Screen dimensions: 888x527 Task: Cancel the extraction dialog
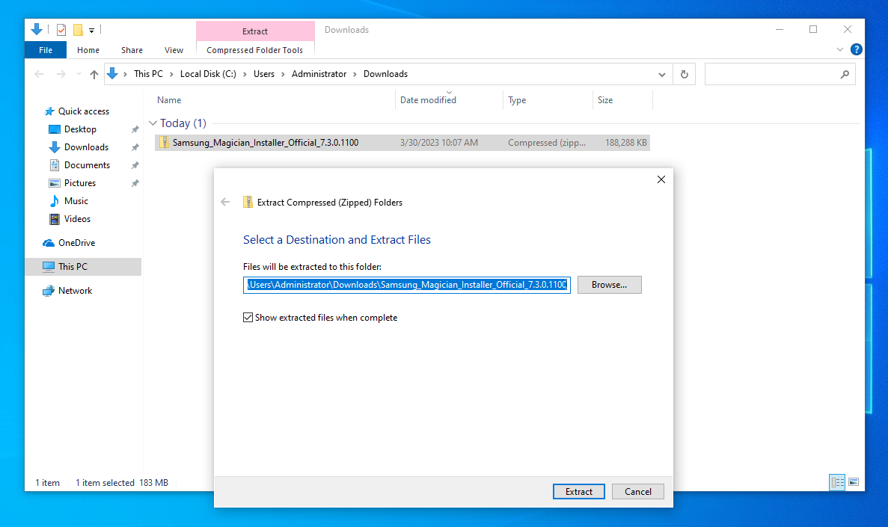tap(637, 491)
